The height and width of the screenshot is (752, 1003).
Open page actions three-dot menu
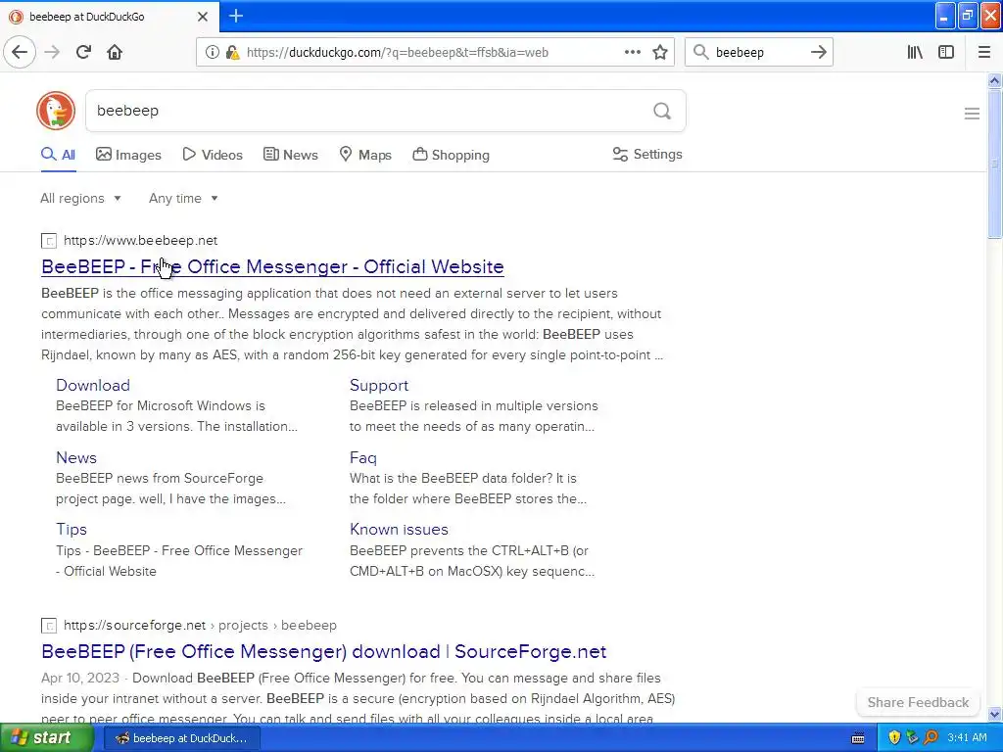tap(632, 52)
